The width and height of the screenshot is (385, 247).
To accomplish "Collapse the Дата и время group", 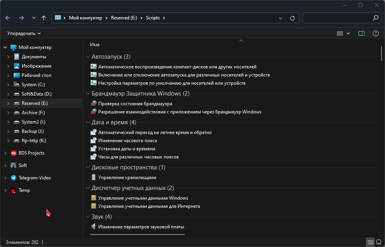I will [88, 122].
